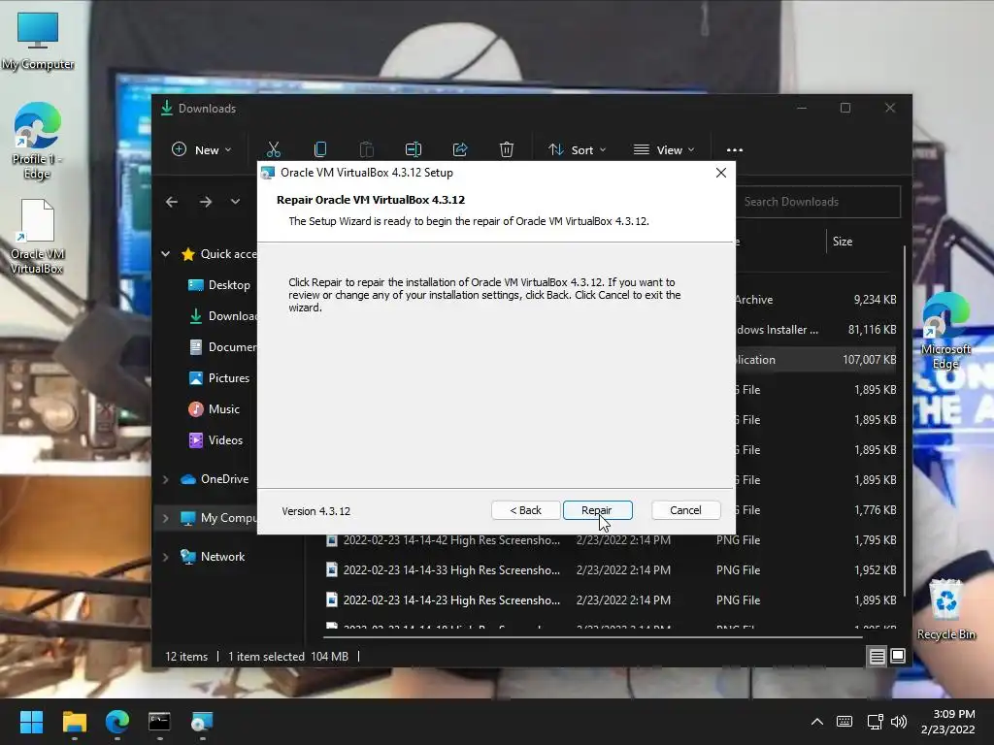This screenshot has height=745, width=994.
Task: Open My Computer desktop icon
Action: pyautogui.click(x=38, y=41)
